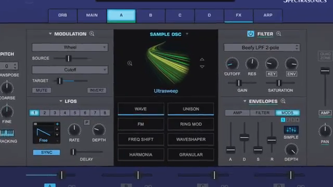
Task: Open the UNISON oscillator page
Action: [191, 109]
